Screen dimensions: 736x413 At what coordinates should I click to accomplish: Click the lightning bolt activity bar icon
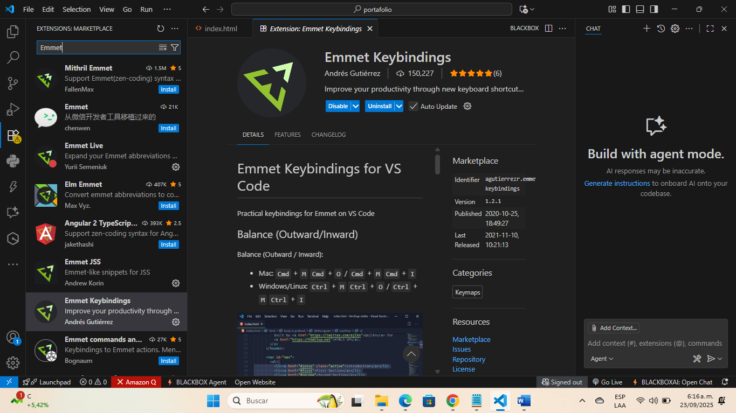13,186
